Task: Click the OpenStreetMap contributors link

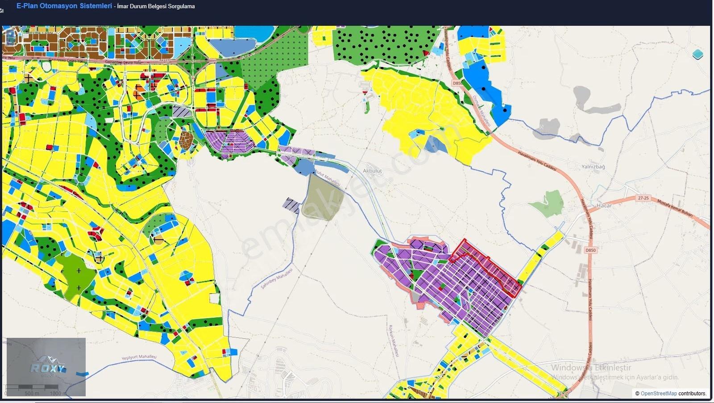Action: [x=659, y=394]
